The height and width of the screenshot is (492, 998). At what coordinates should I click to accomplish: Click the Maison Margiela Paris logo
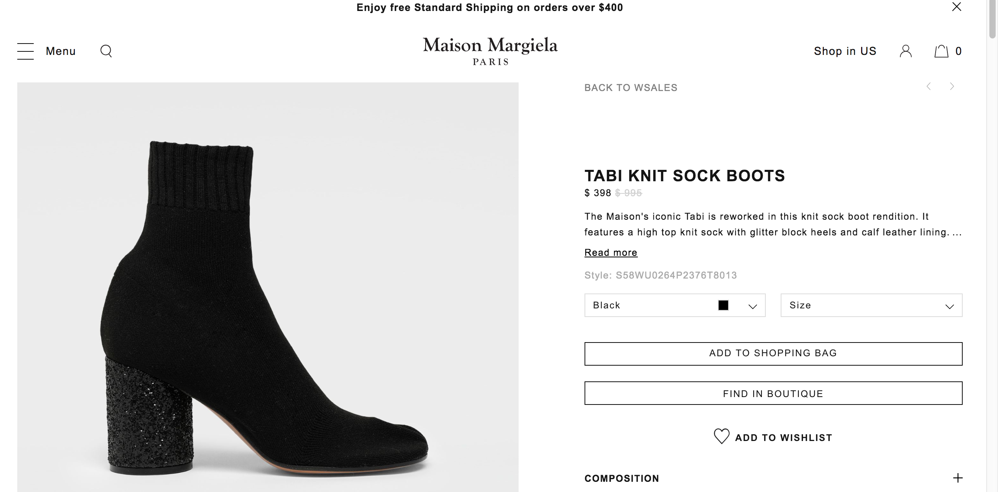(x=490, y=51)
